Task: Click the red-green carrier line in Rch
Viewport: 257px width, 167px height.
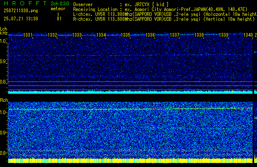Action: coord(130,109)
